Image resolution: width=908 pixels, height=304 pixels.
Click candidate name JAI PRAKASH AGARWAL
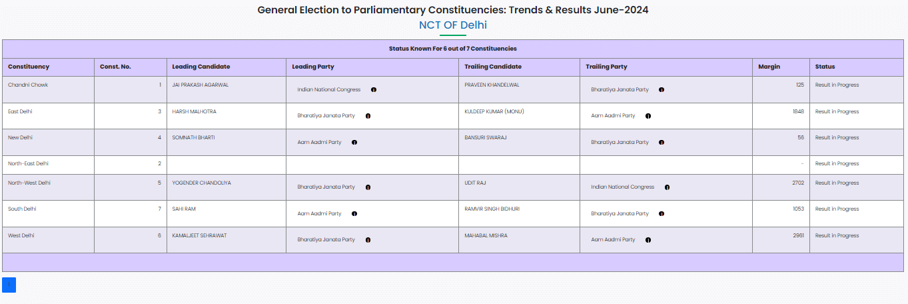(200, 85)
